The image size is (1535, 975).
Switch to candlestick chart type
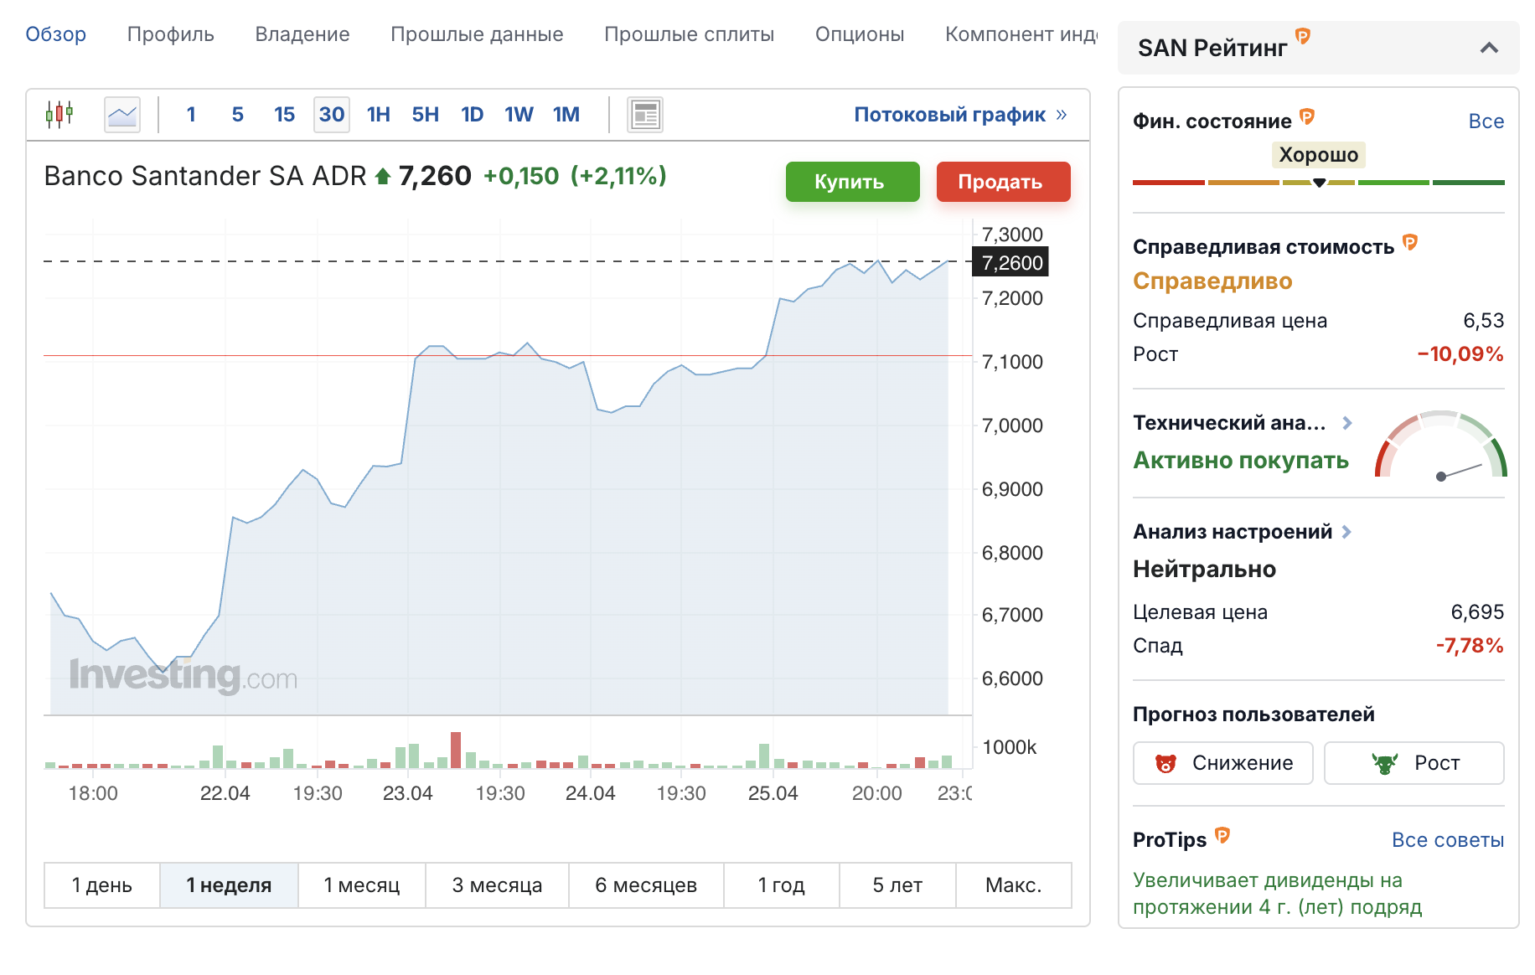[x=59, y=114]
